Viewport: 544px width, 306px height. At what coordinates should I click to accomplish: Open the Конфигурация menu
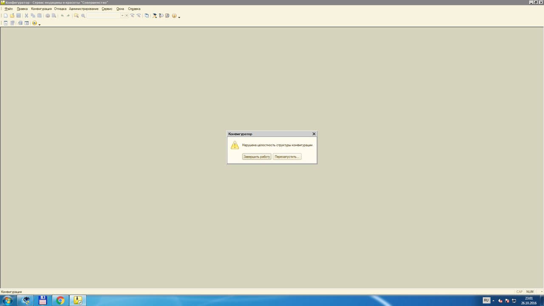[x=41, y=9]
